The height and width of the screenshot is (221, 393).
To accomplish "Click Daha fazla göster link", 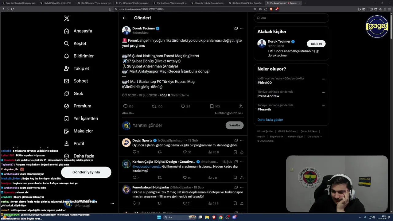I will [270, 120].
